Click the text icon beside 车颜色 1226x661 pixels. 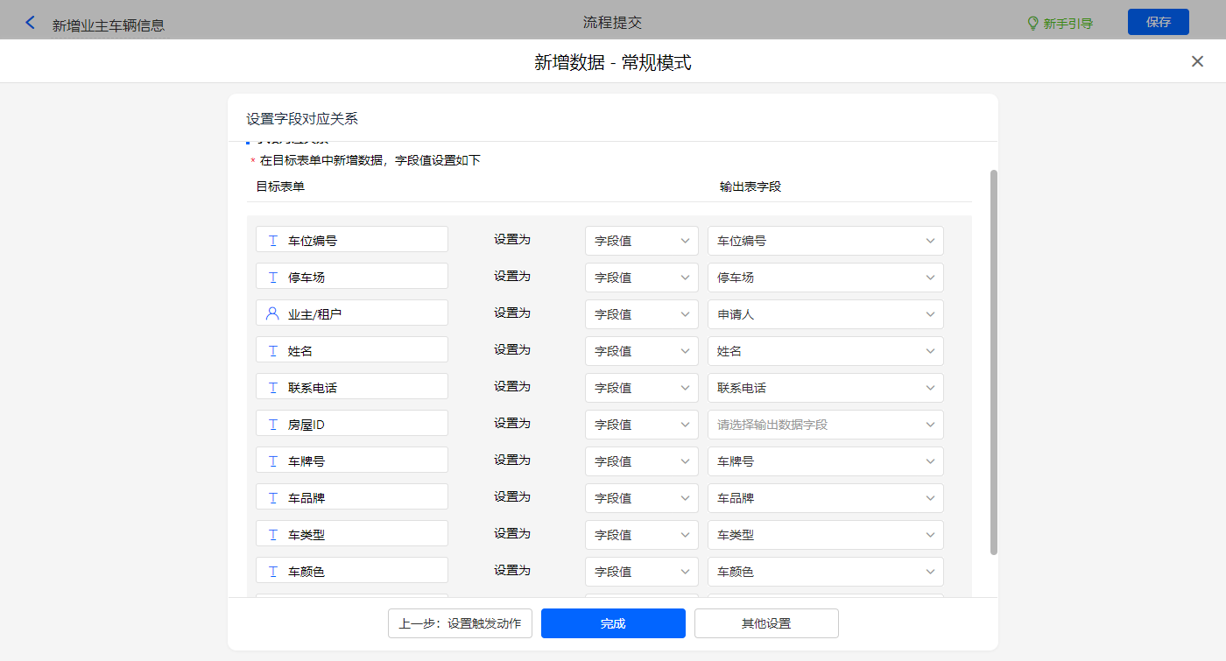coord(272,572)
